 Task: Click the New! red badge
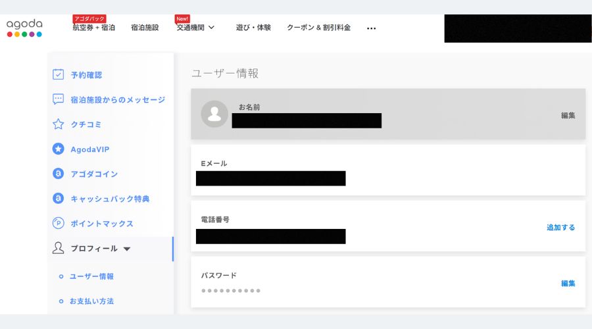tap(182, 18)
